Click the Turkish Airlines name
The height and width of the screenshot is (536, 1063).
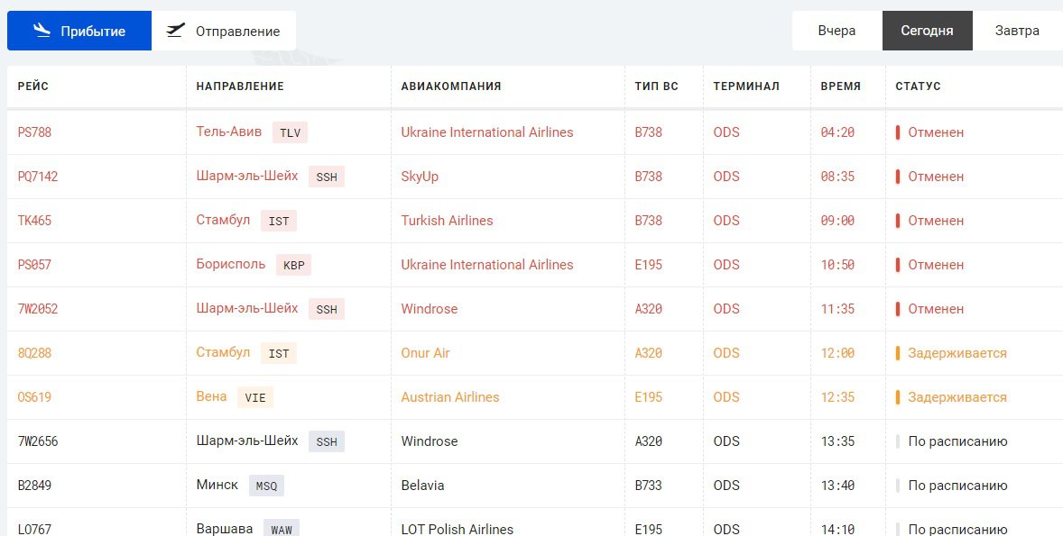[447, 221]
